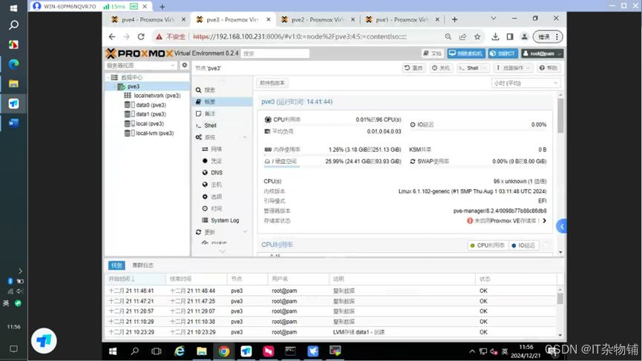
Task: Expand the blue side panel arrow
Action: pos(562,226)
